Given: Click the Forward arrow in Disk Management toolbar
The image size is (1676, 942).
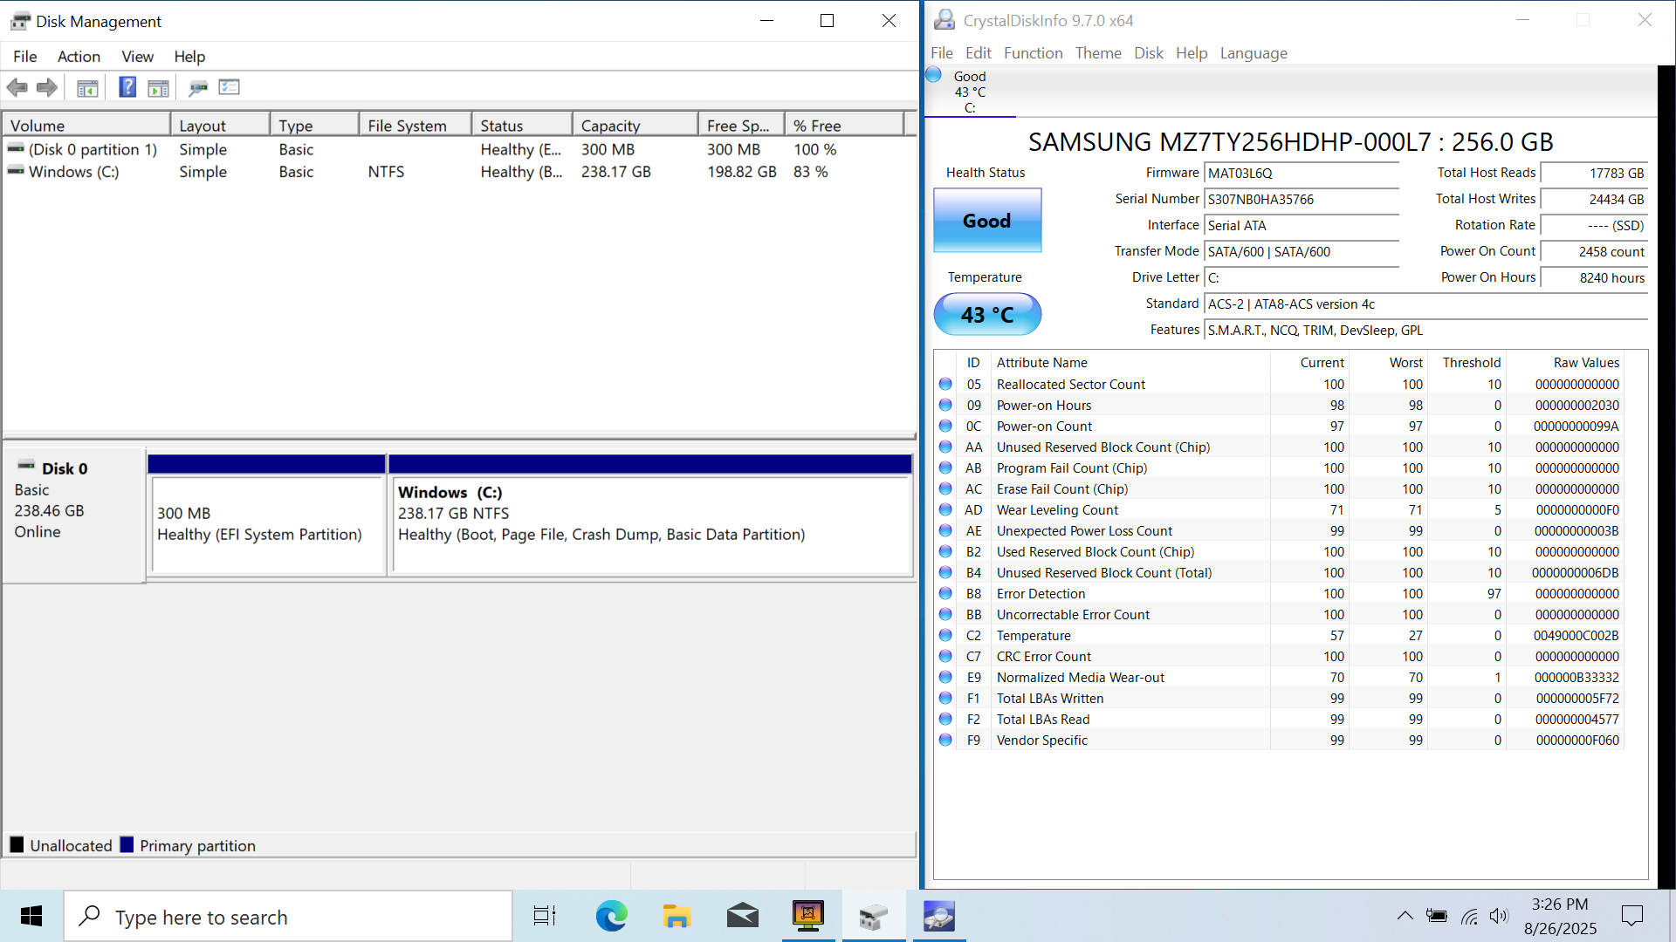Looking at the screenshot, I should (47, 87).
